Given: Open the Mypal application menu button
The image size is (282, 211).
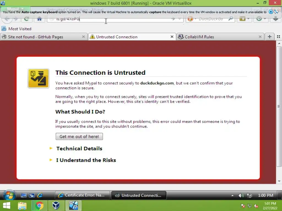Looking at the screenshot, I should coord(15,9).
